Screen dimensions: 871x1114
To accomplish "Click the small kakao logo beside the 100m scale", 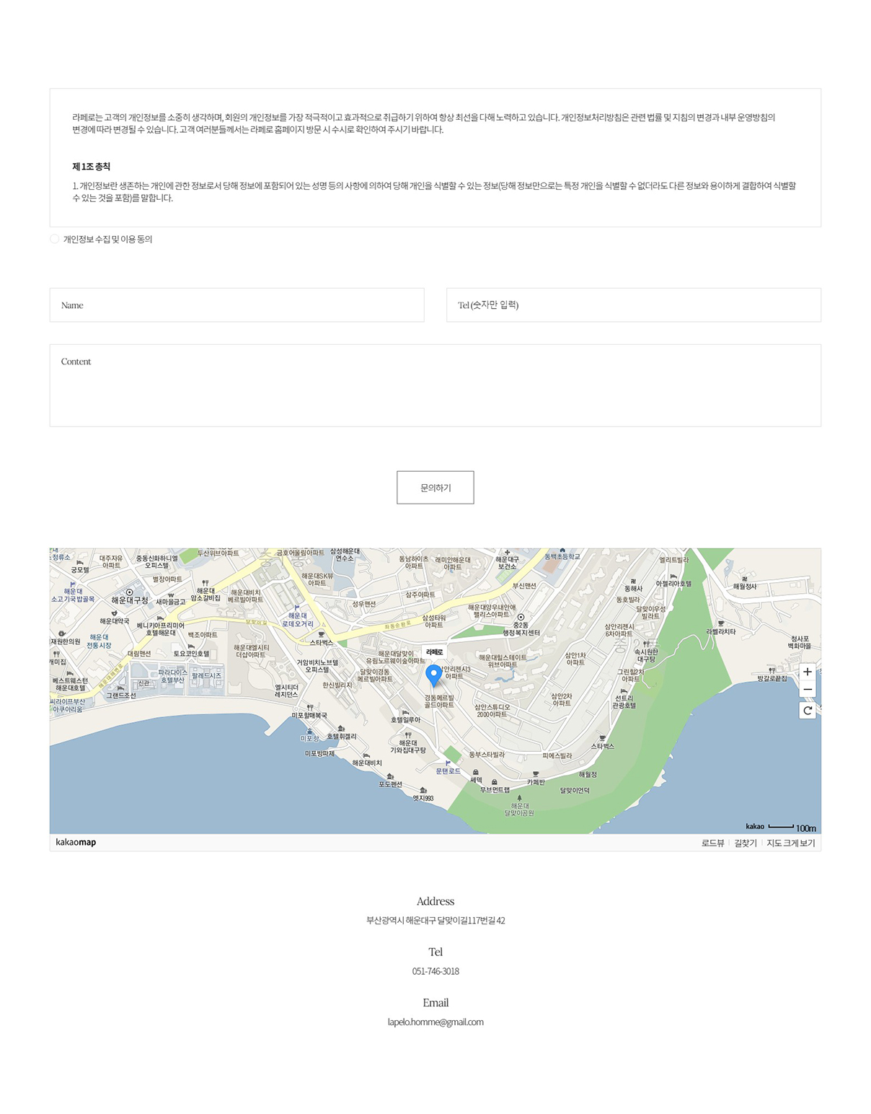I will (x=755, y=826).
